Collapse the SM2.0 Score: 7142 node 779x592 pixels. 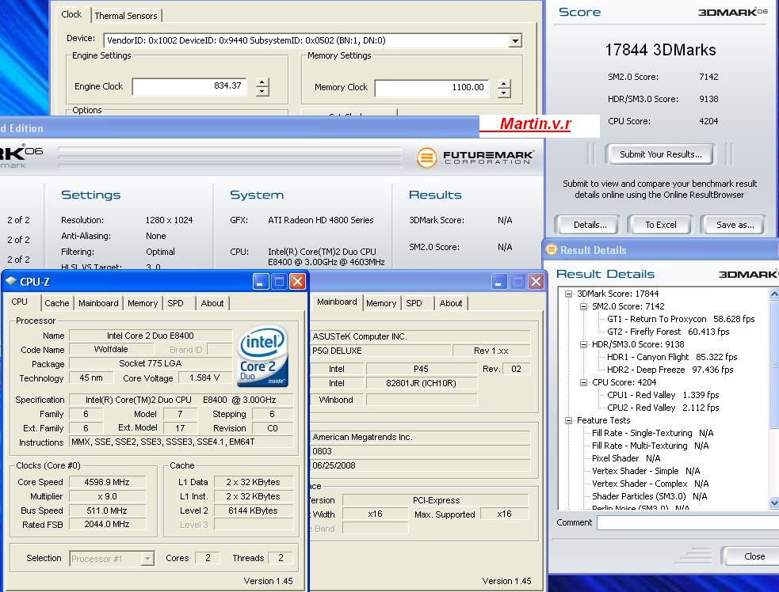(584, 306)
